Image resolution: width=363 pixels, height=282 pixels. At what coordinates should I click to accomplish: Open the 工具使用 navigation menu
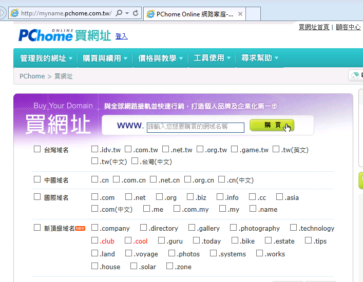212,58
